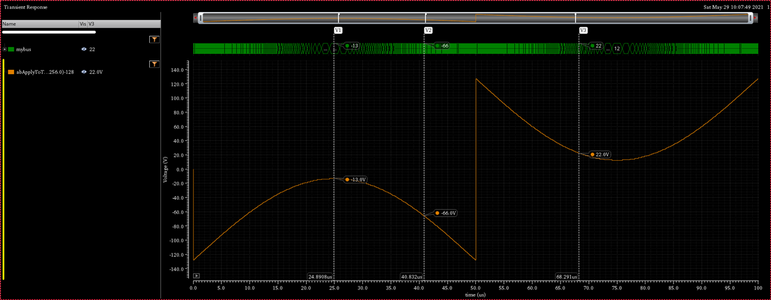
Task: Select the orange -66.0V marker flag on the waveform
Action: click(x=446, y=213)
